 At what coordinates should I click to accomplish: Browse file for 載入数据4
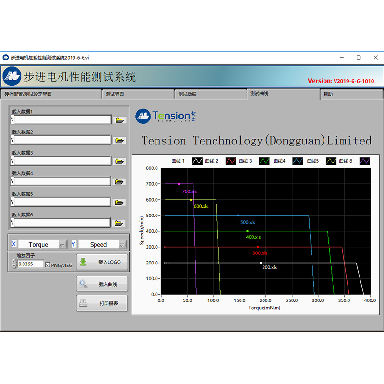pos(120,182)
